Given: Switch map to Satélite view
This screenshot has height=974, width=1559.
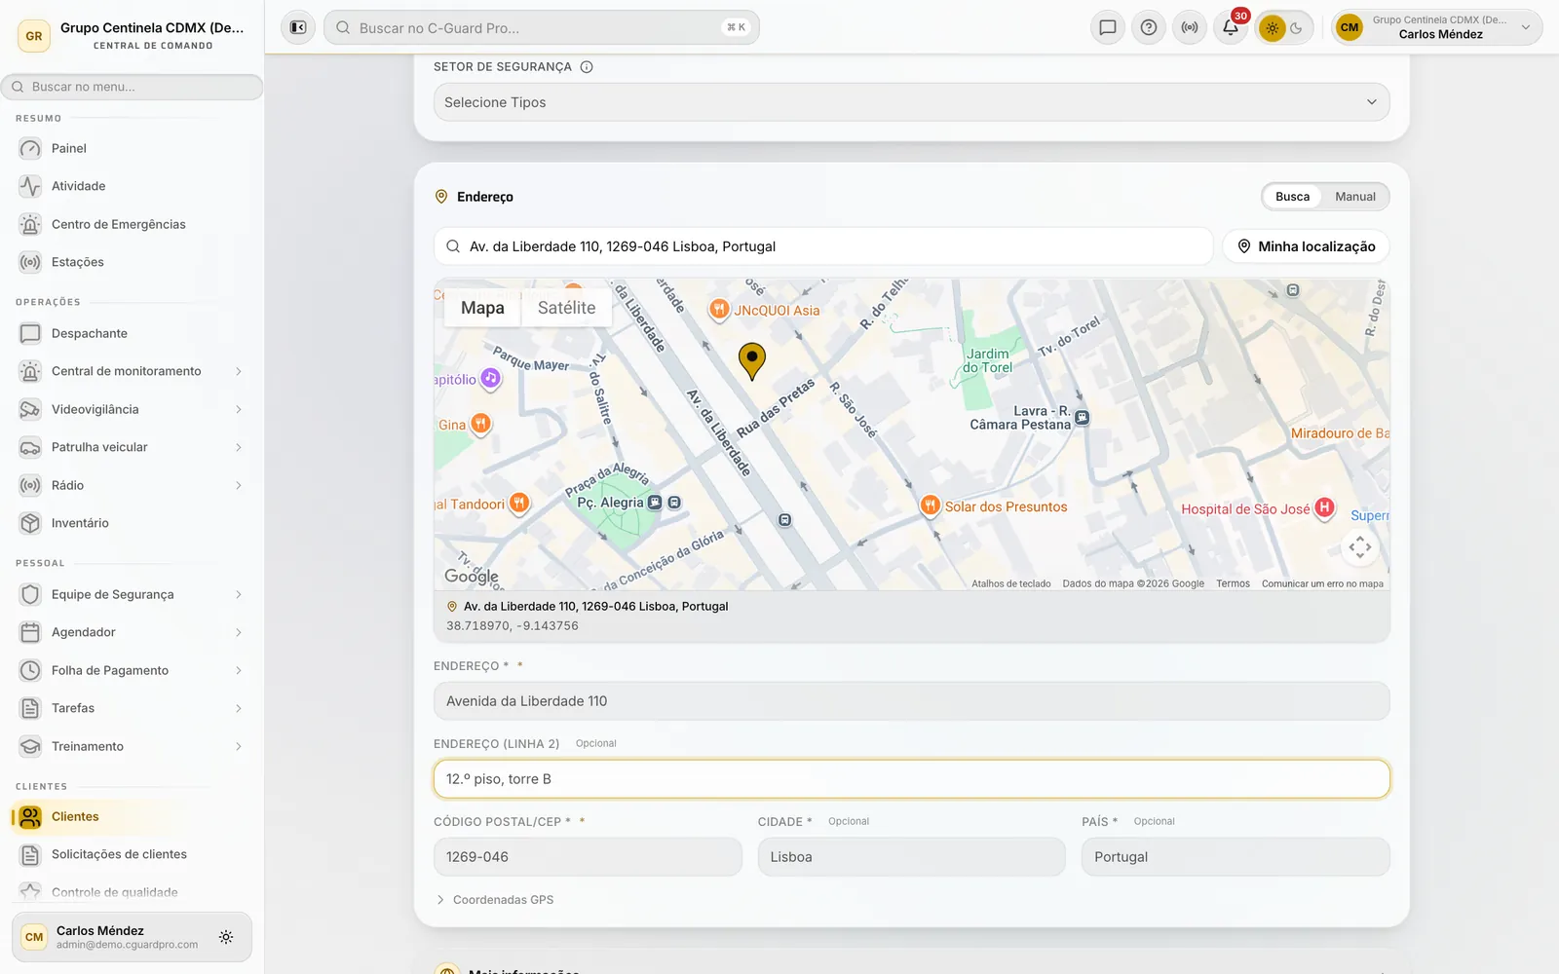Looking at the screenshot, I should [x=566, y=308].
